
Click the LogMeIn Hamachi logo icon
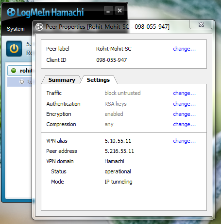tap(11, 12)
